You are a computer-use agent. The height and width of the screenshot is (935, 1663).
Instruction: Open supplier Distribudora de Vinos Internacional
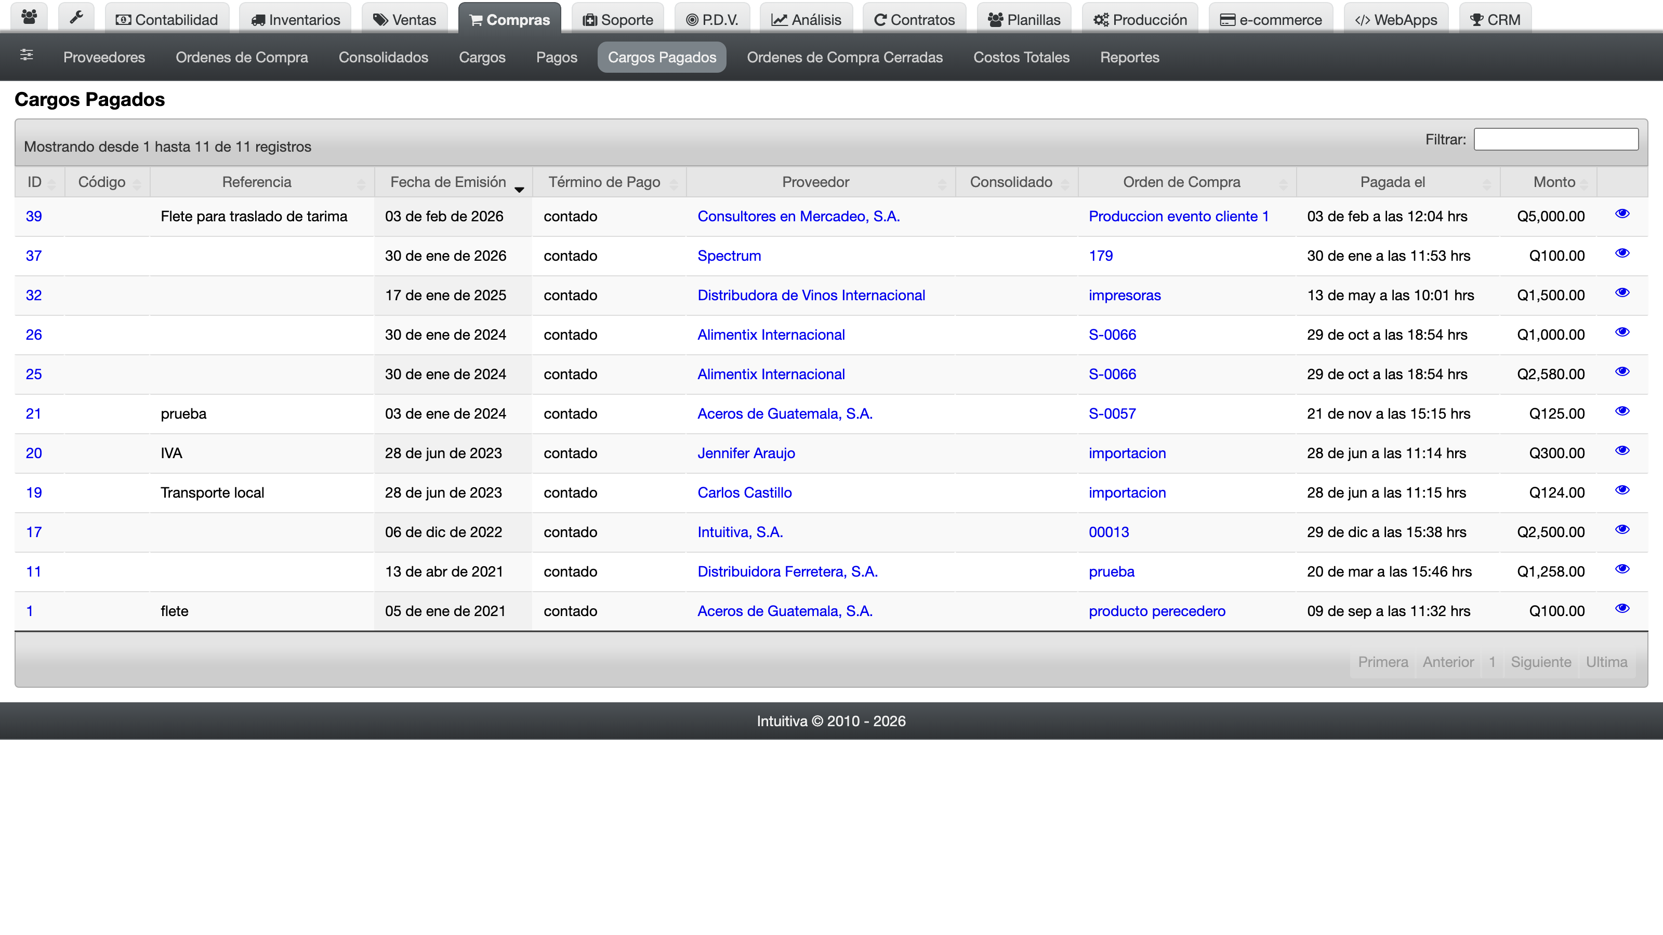point(811,296)
